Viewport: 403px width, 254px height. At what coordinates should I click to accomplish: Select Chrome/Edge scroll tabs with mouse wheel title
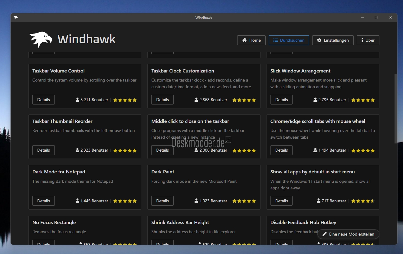click(318, 121)
